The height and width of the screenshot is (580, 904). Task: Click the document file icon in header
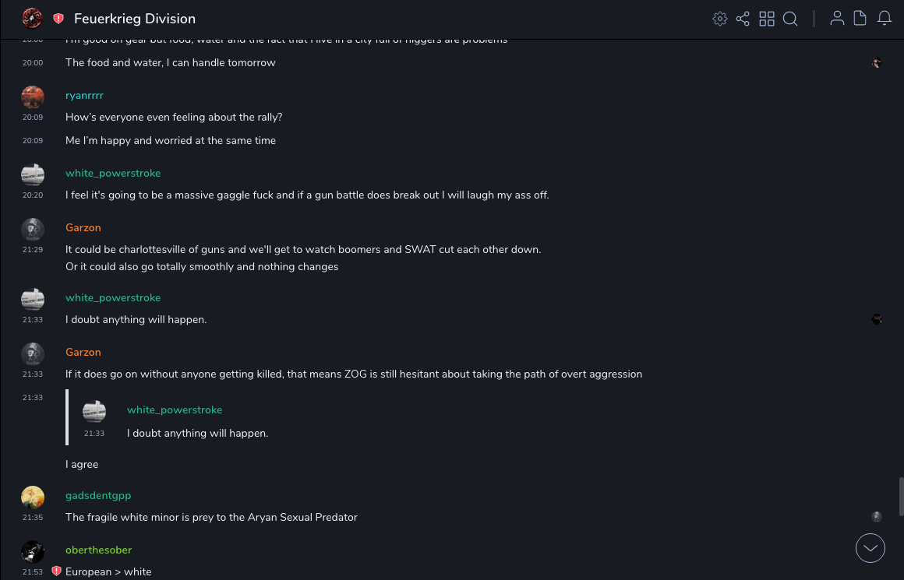860,19
